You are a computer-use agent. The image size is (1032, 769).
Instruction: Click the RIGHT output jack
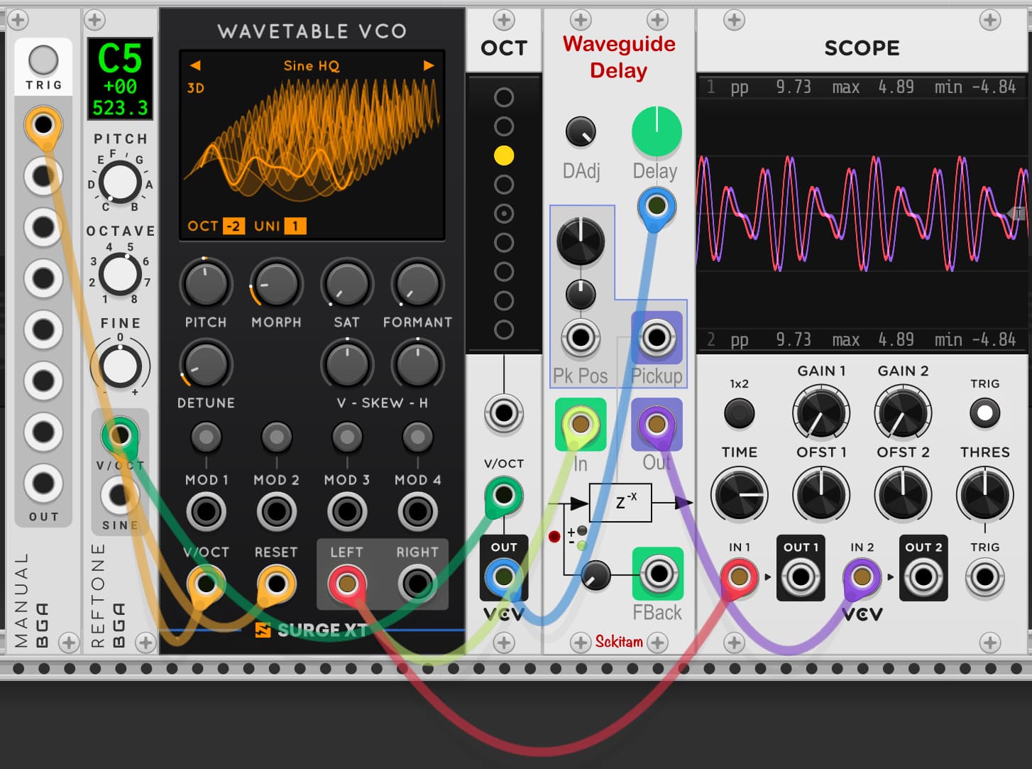click(417, 584)
